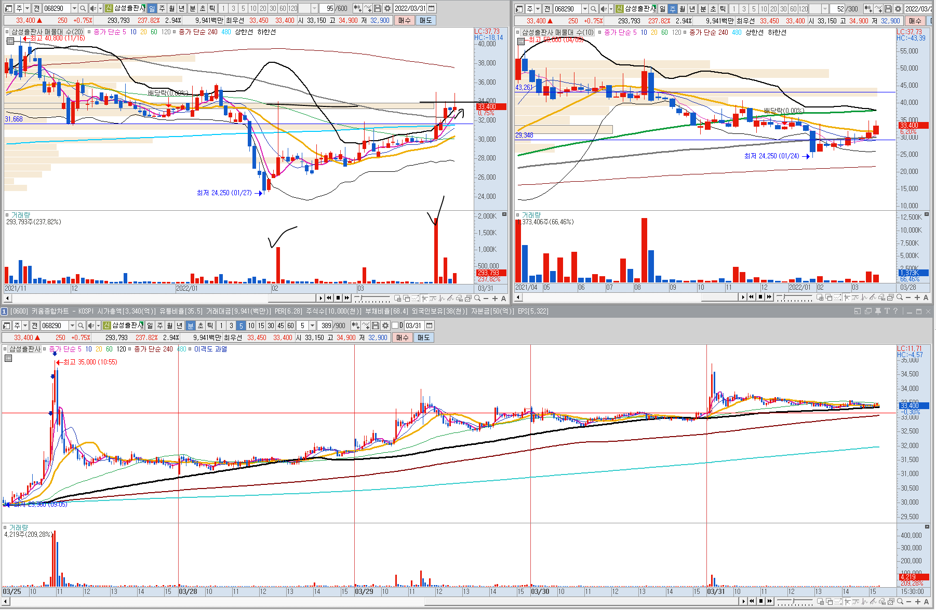The width and height of the screenshot is (936, 610).
Task: Select 5-minute interval in bottom chart
Action: 241,326
